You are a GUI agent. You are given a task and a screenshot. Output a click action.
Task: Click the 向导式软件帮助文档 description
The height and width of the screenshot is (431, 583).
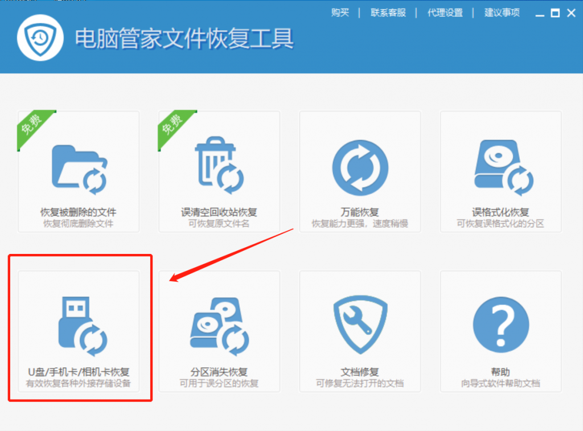[x=500, y=383]
